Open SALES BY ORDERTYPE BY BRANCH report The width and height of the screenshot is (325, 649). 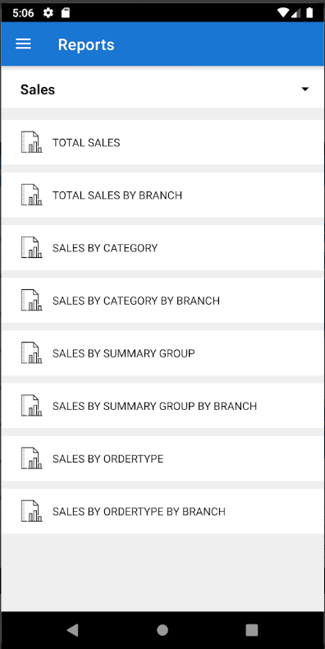pyautogui.click(x=162, y=511)
